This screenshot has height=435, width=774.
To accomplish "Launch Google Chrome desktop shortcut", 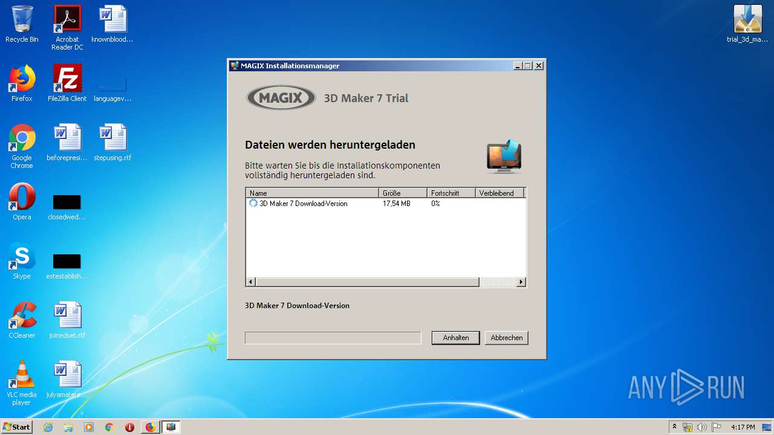I will [x=22, y=146].
